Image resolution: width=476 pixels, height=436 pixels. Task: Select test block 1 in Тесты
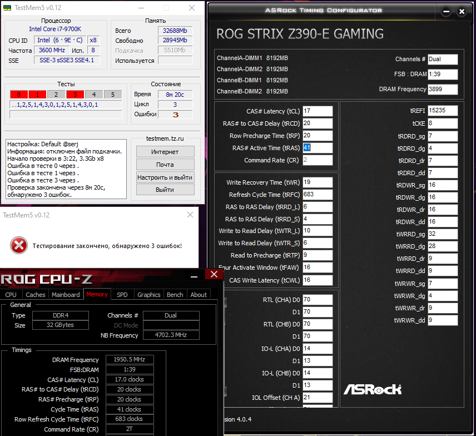(x=37, y=95)
